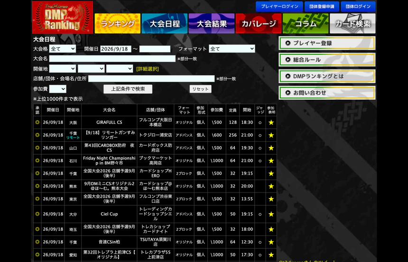Click the 参加費 column header
The image size is (408, 262).
click(x=216, y=110)
